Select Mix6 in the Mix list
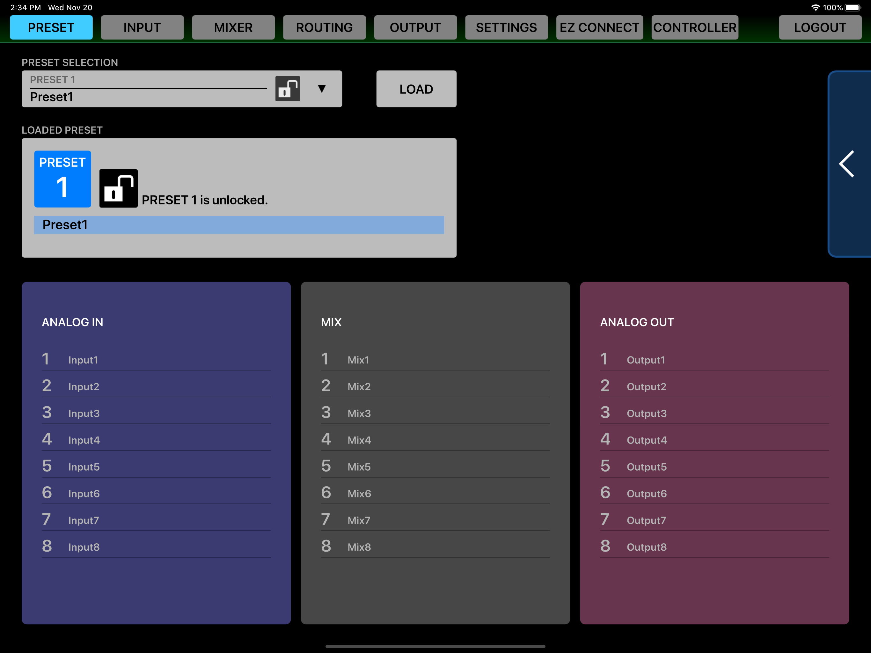Image resolution: width=871 pixels, height=653 pixels. (435, 493)
